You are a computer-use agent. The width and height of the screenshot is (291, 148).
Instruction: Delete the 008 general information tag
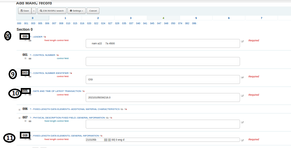[x=101, y=136]
